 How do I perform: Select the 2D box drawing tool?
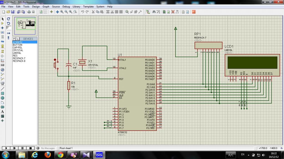coord(2,93)
